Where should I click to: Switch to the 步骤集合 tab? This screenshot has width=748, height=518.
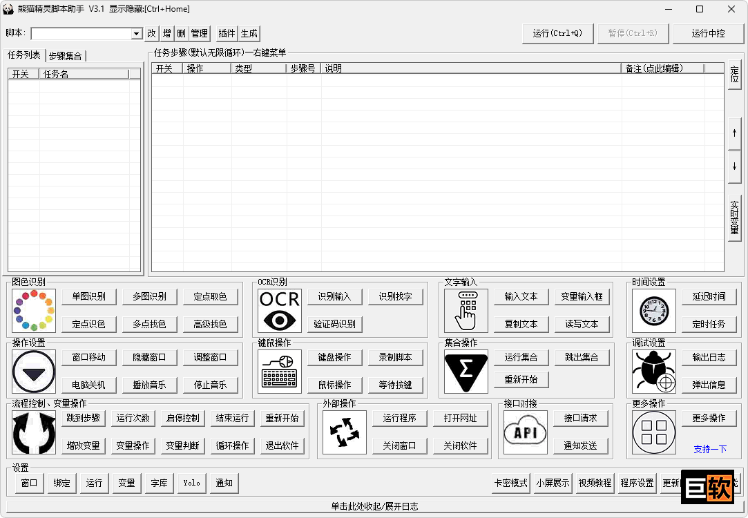pyautogui.click(x=66, y=55)
